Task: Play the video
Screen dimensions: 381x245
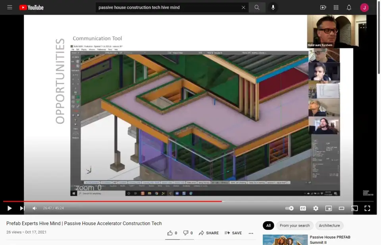Action: 10,208
